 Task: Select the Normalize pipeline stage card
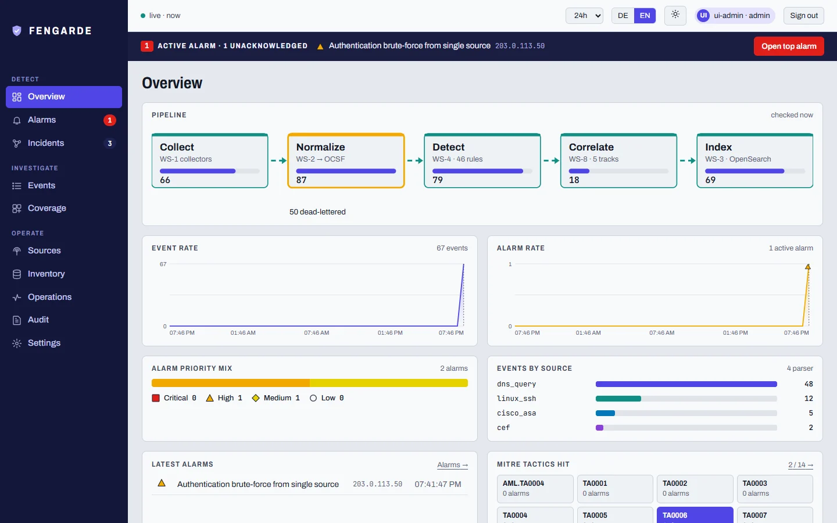pyautogui.click(x=346, y=161)
